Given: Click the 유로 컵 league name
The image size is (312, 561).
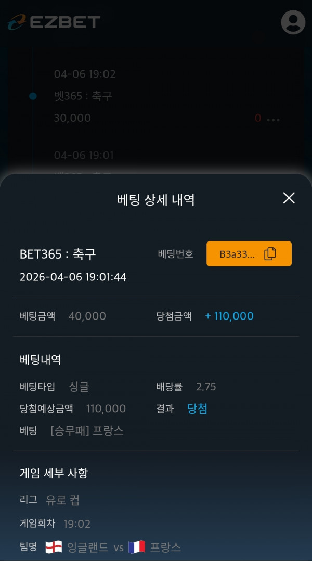Looking at the screenshot, I should (62, 501).
